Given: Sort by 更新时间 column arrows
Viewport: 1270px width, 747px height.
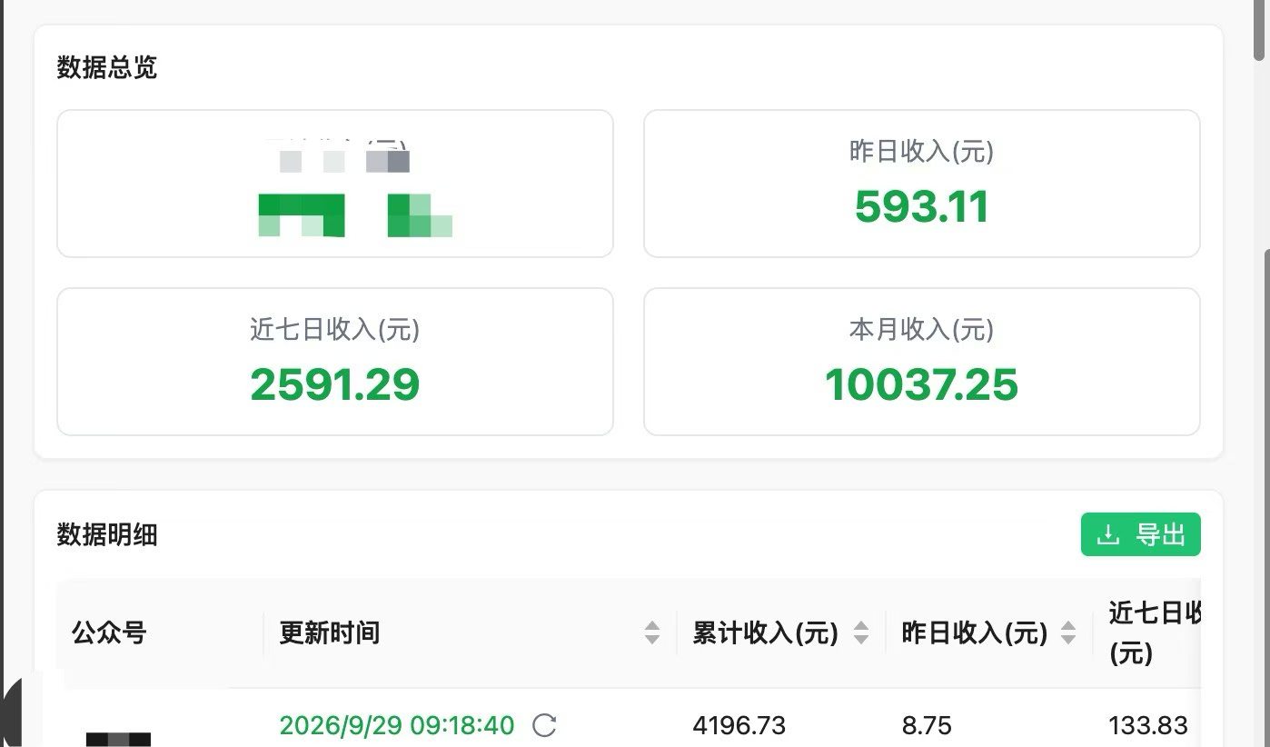Looking at the screenshot, I should [x=652, y=632].
